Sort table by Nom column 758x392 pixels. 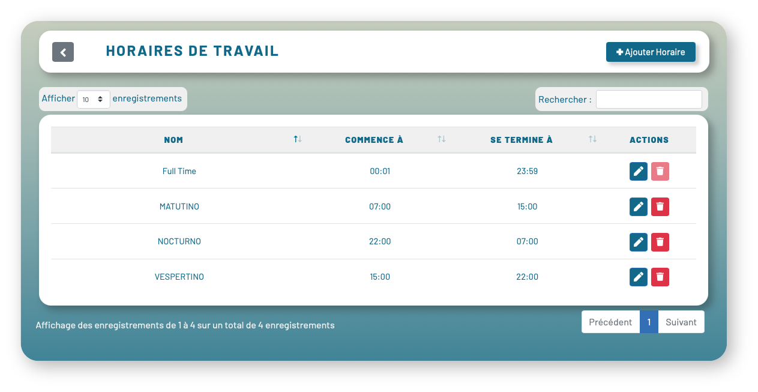(x=173, y=140)
